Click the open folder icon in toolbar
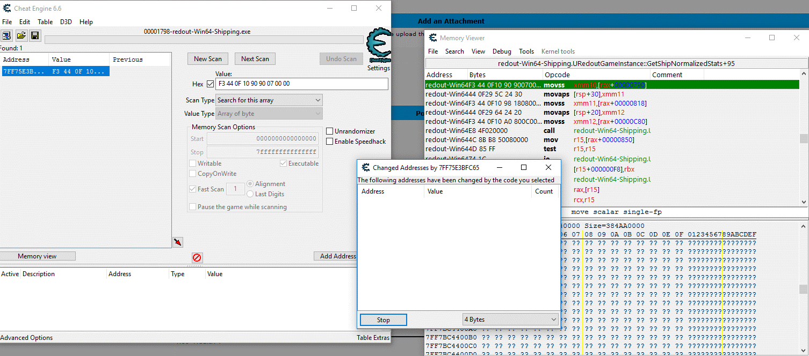This screenshot has height=356, width=809. click(x=21, y=35)
